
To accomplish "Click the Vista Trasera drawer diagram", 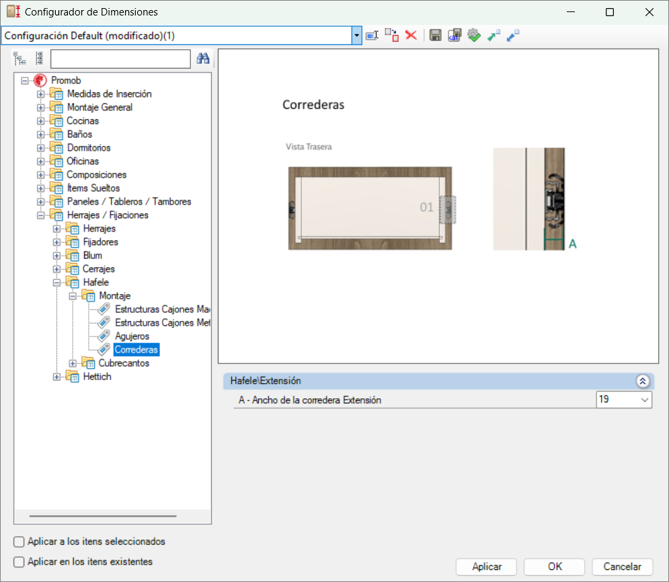I will 370,209.
